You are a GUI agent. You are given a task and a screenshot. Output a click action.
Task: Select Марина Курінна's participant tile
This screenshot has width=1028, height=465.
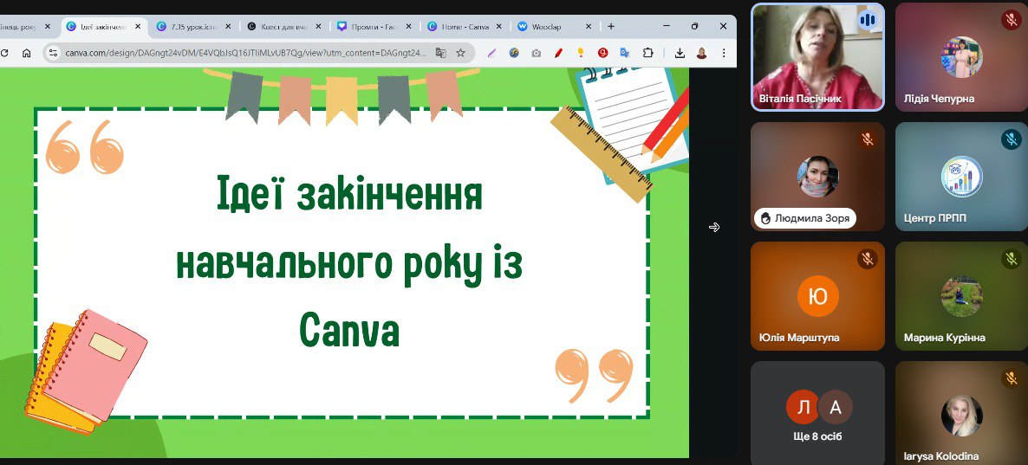click(x=962, y=296)
